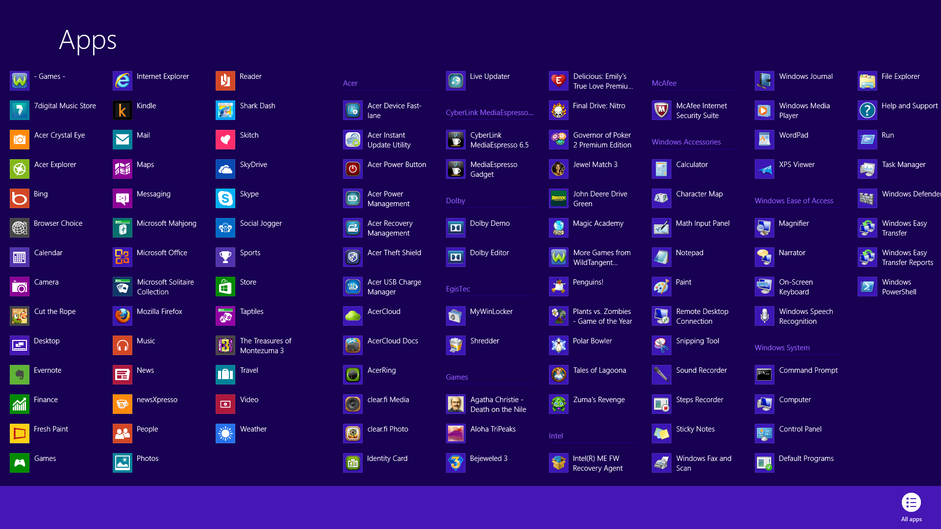Launch the WordPad label

(793, 135)
